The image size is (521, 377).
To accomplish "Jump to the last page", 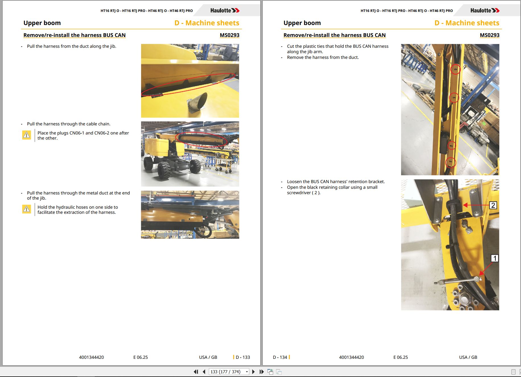I will coord(261,372).
